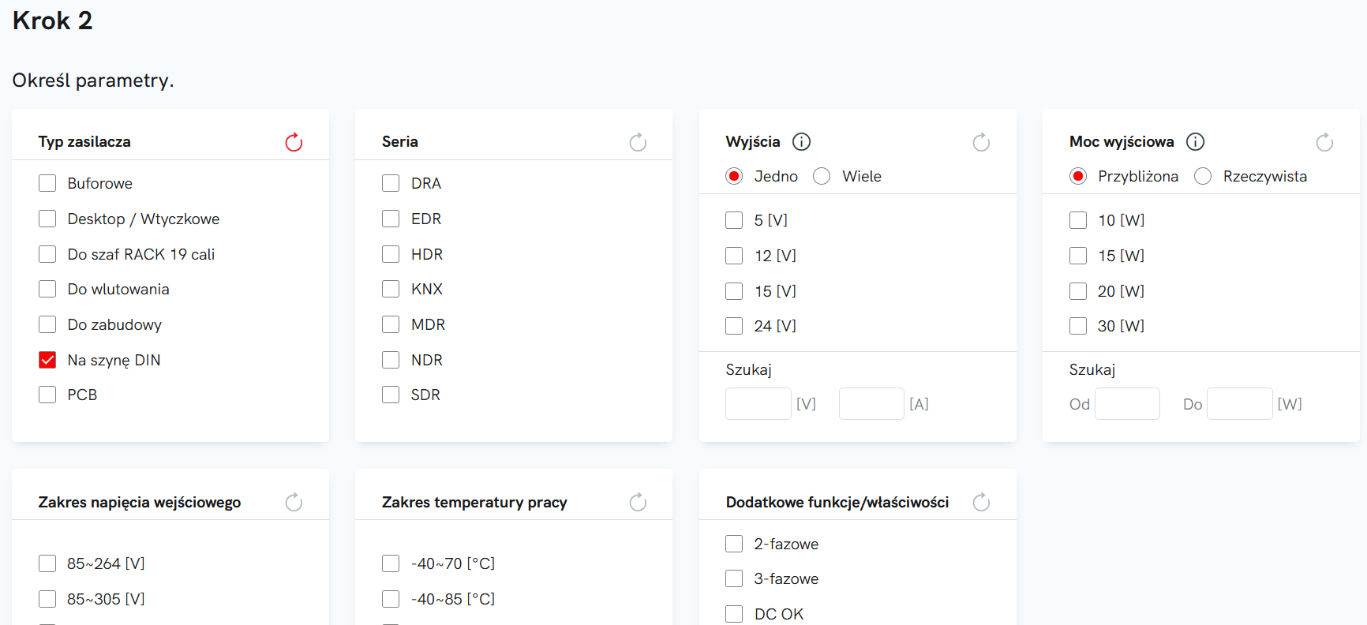Reset the Typ zasilacza filter
This screenshot has height=625, width=1367.
(294, 142)
